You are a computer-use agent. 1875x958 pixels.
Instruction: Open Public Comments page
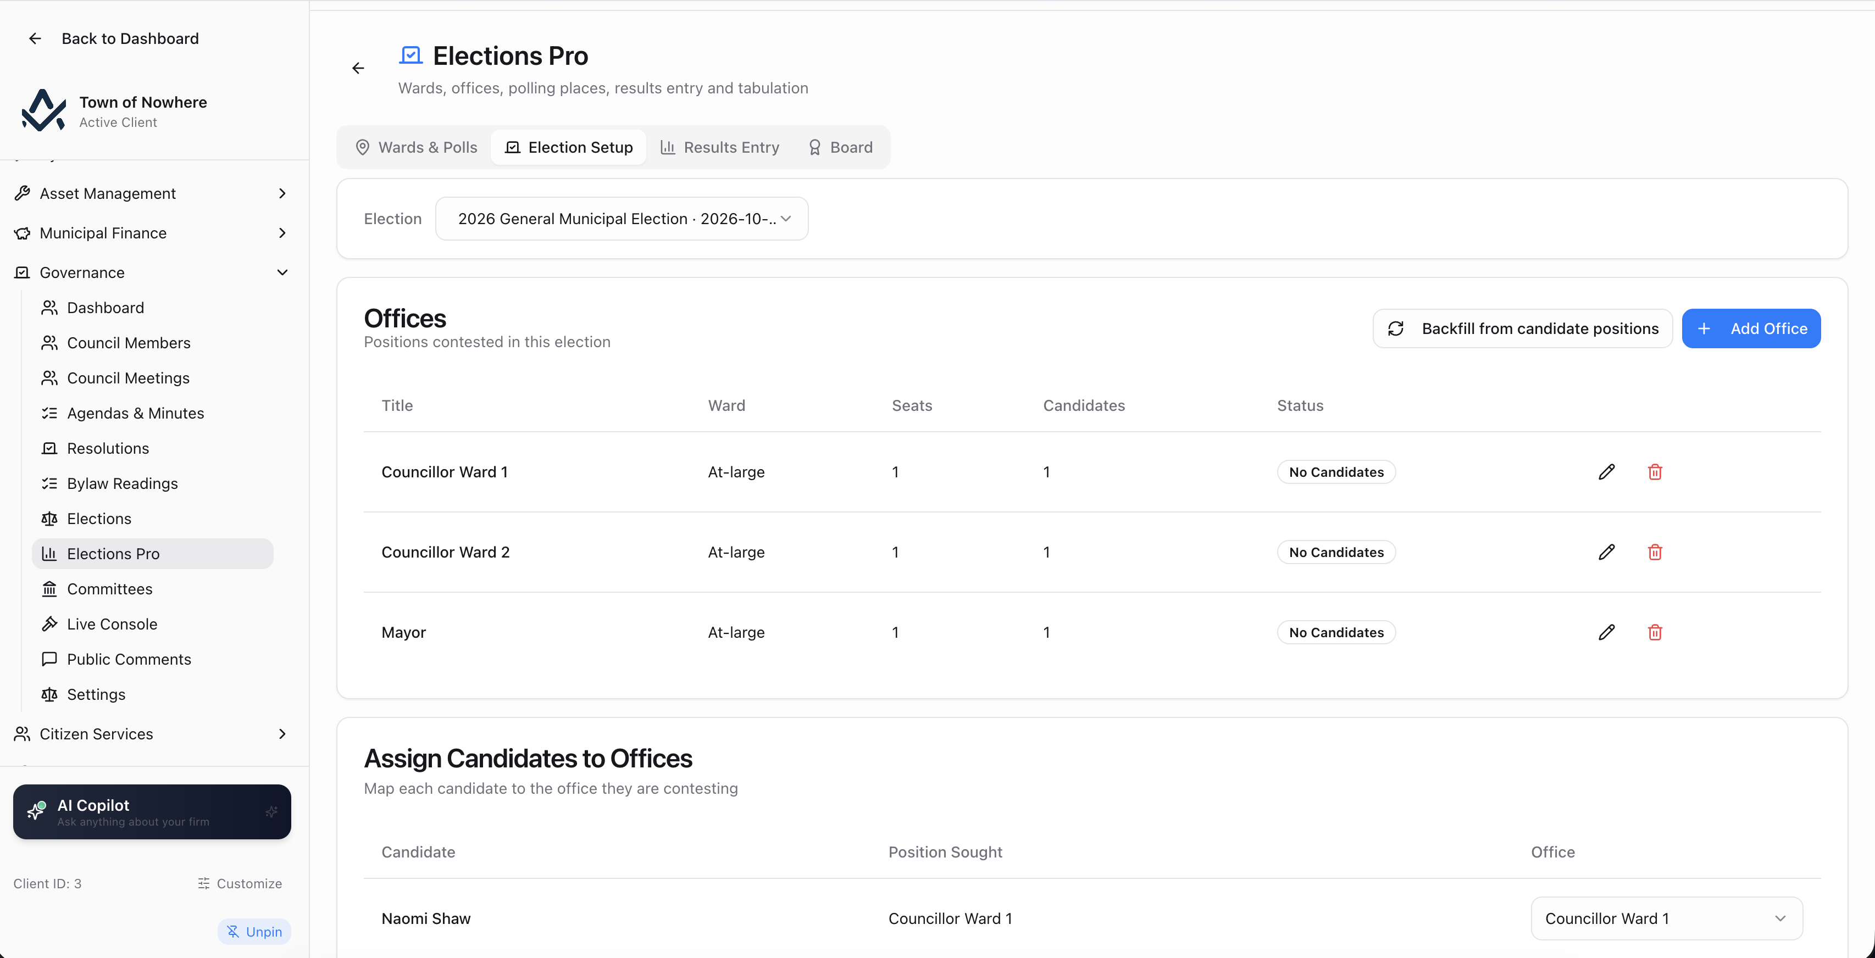click(x=153, y=659)
